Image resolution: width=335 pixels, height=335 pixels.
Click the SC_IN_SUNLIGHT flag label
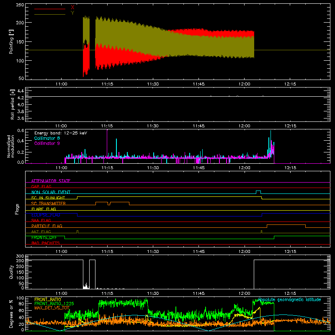[x=48, y=198]
